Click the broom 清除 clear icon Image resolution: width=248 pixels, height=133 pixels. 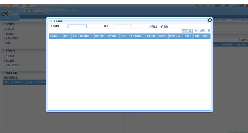click(162, 26)
